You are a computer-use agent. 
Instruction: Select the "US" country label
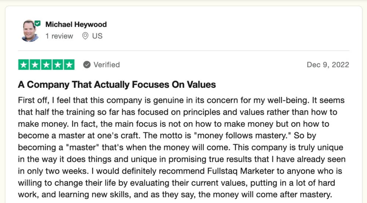(97, 36)
